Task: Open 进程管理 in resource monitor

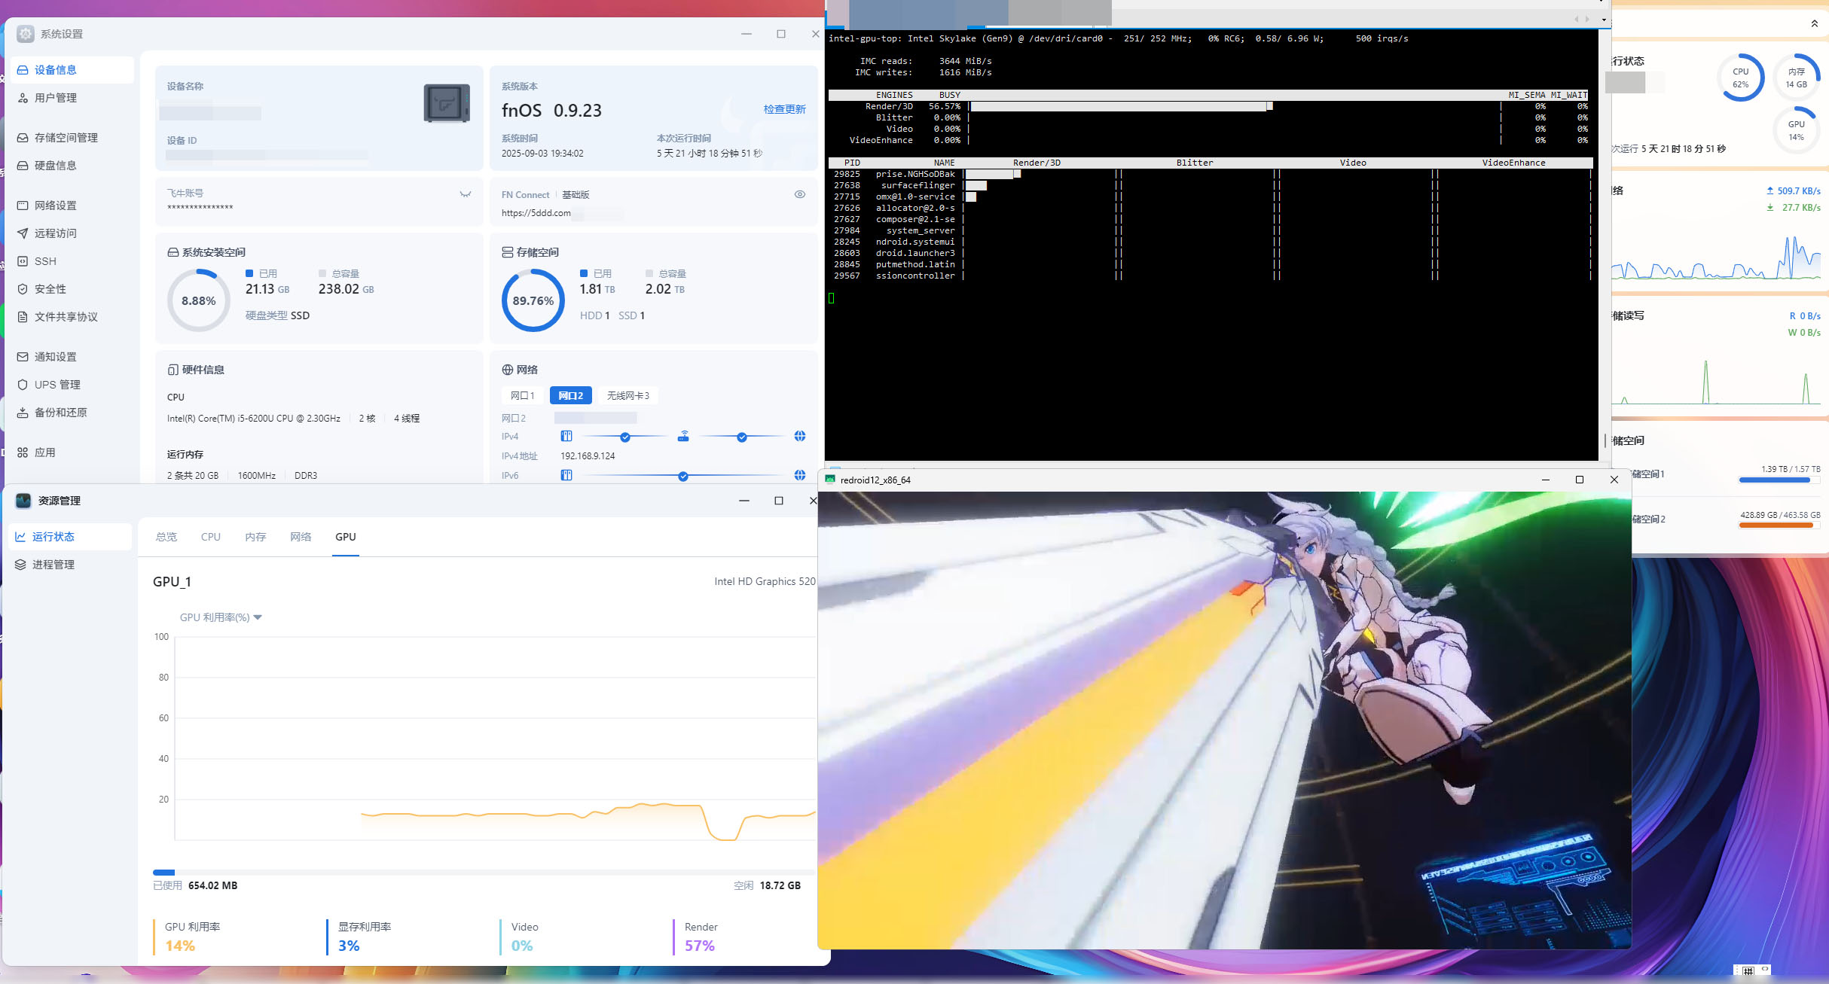Action: [53, 565]
